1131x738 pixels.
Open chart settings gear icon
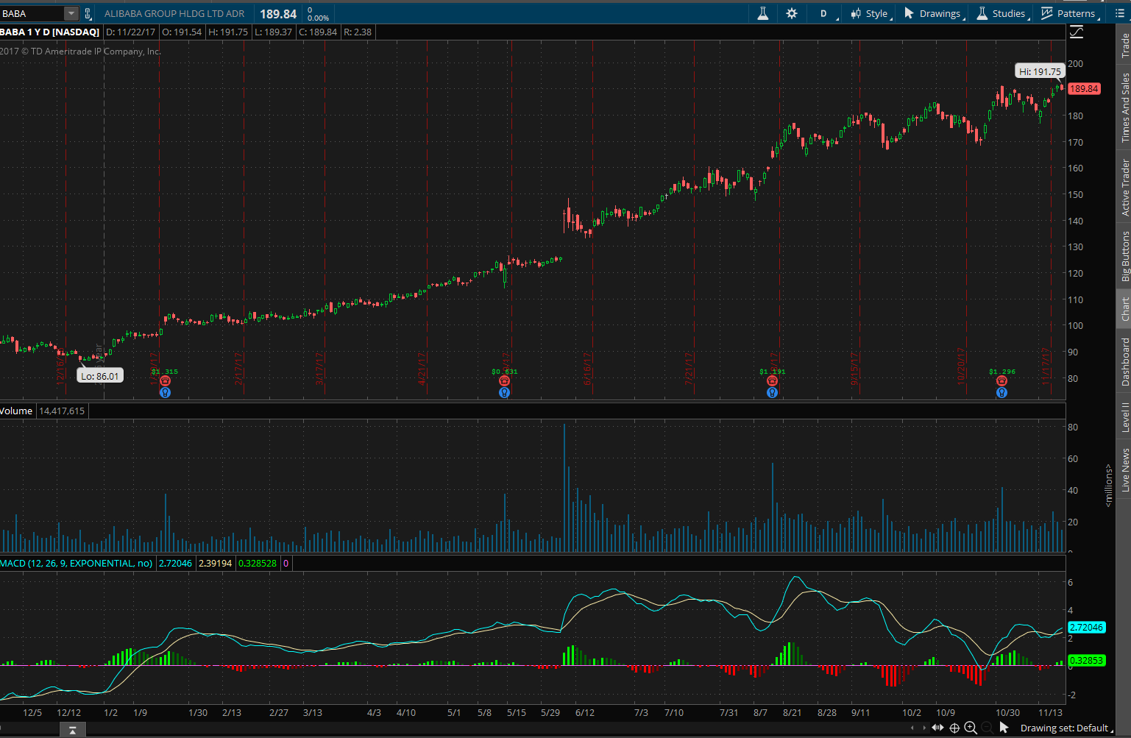point(792,13)
